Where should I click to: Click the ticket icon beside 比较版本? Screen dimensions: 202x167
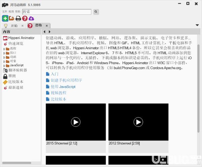[x=5, y=82]
